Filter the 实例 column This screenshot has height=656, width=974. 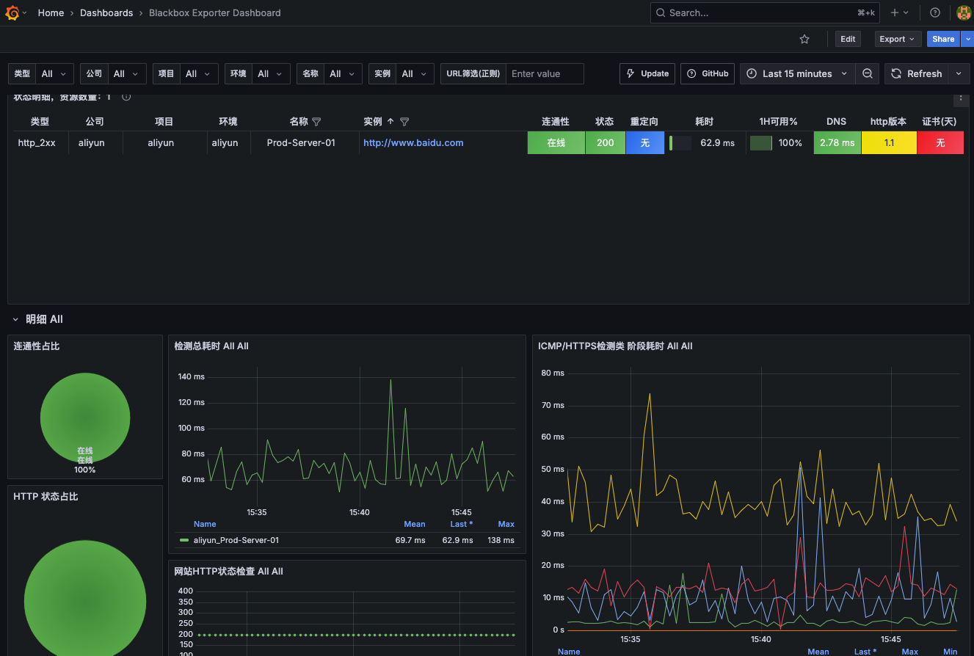point(404,122)
